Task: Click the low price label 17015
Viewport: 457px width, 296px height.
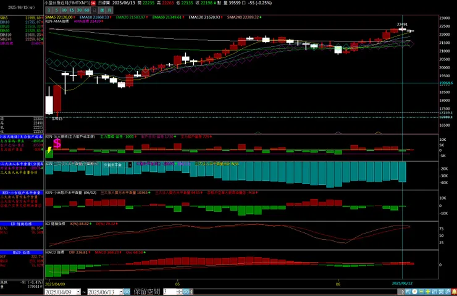Action: pos(57,119)
